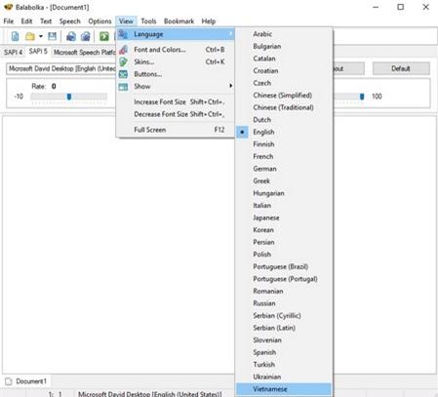Select Ukrainian language

pyautogui.click(x=283, y=377)
